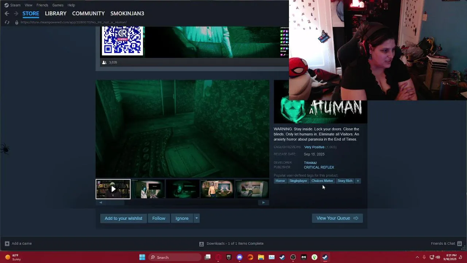467x263 pixels.
Task: Open Task View on the taskbar
Action: (208, 257)
